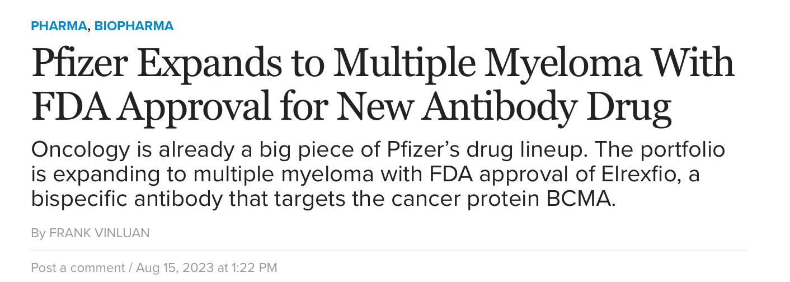790x282 pixels.
Task: Click the divider line below the byline
Action: pos(388,250)
